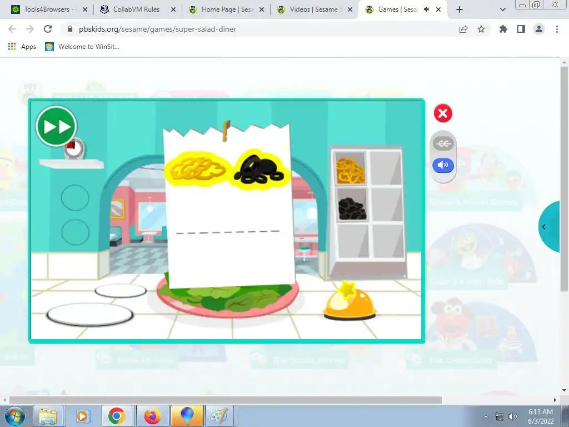Viewport: 569px width, 427px height.
Task: Open a new browser tab
Action: pyautogui.click(x=460, y=9)
